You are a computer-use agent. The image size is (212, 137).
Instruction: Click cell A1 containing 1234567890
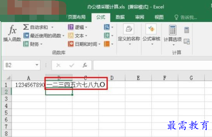click(29, 85)
